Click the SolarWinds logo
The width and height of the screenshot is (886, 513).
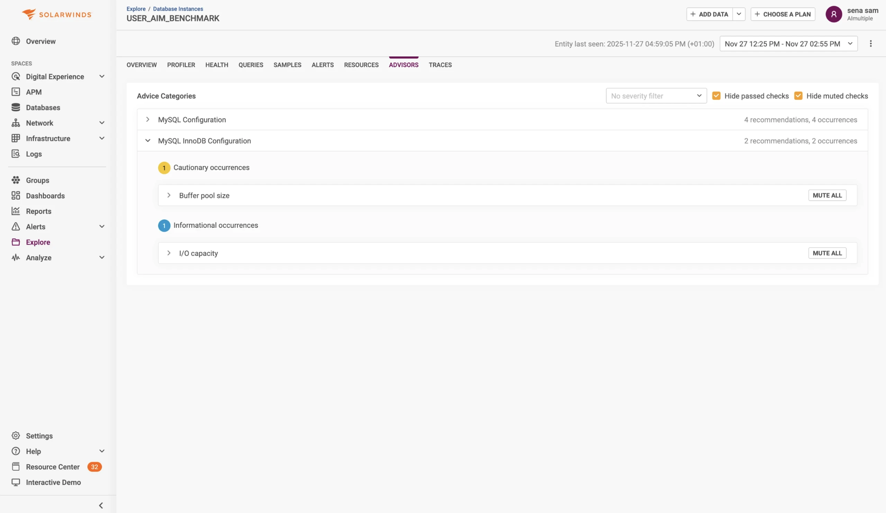tap(56, 15)
